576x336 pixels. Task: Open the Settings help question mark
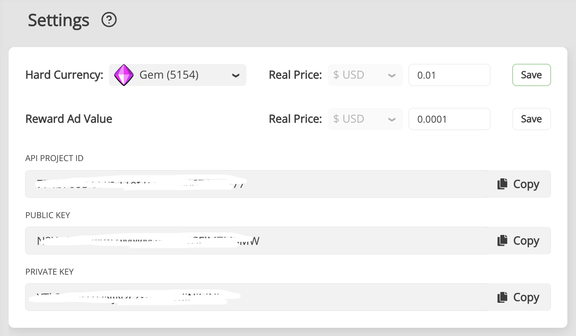109,20
